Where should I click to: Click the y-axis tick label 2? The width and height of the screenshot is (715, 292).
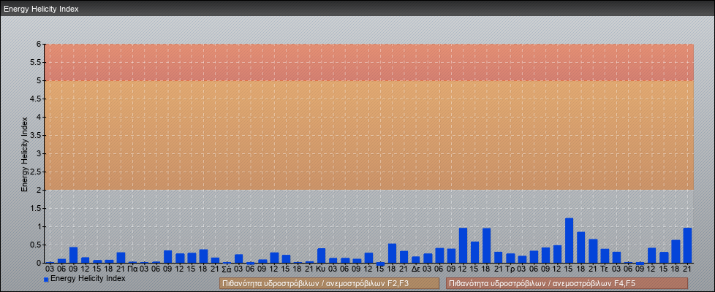point(39,190)
